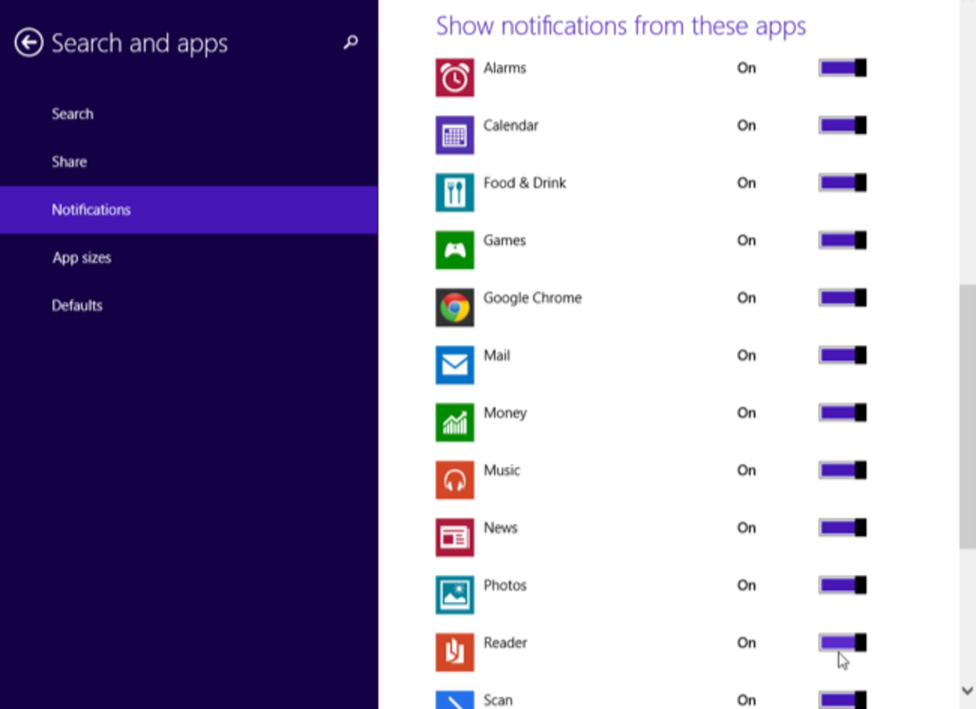
Task: Toggle Music notifications switch
Action: click(x=842, y=470)
